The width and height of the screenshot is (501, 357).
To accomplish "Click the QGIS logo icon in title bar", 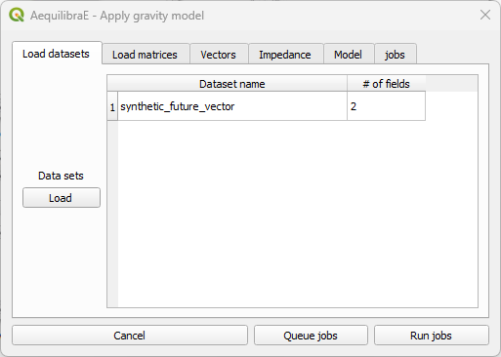I will [x=17, y=15].
